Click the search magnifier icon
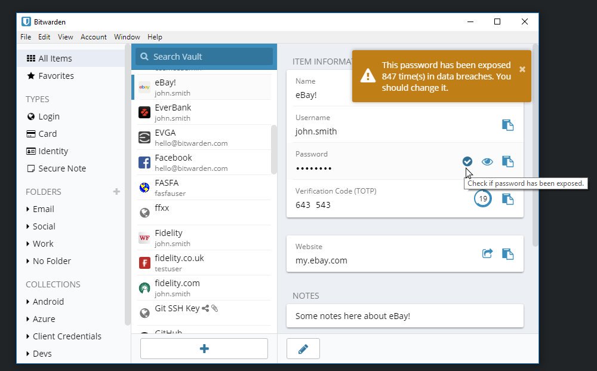Viewport: 597px width, 371px height. [x=144, y=56]
